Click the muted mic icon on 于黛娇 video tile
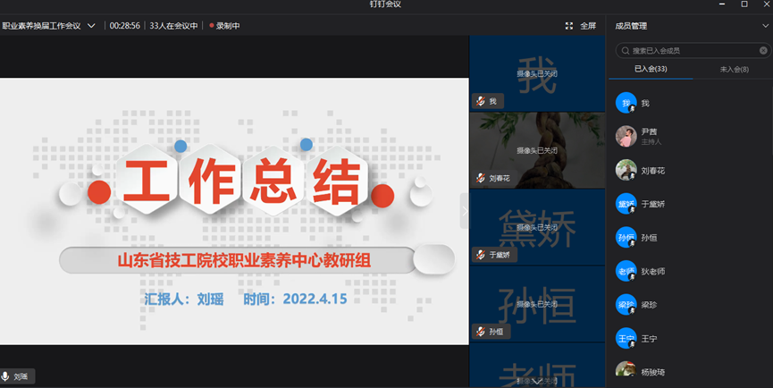 (x=481, y=255)
